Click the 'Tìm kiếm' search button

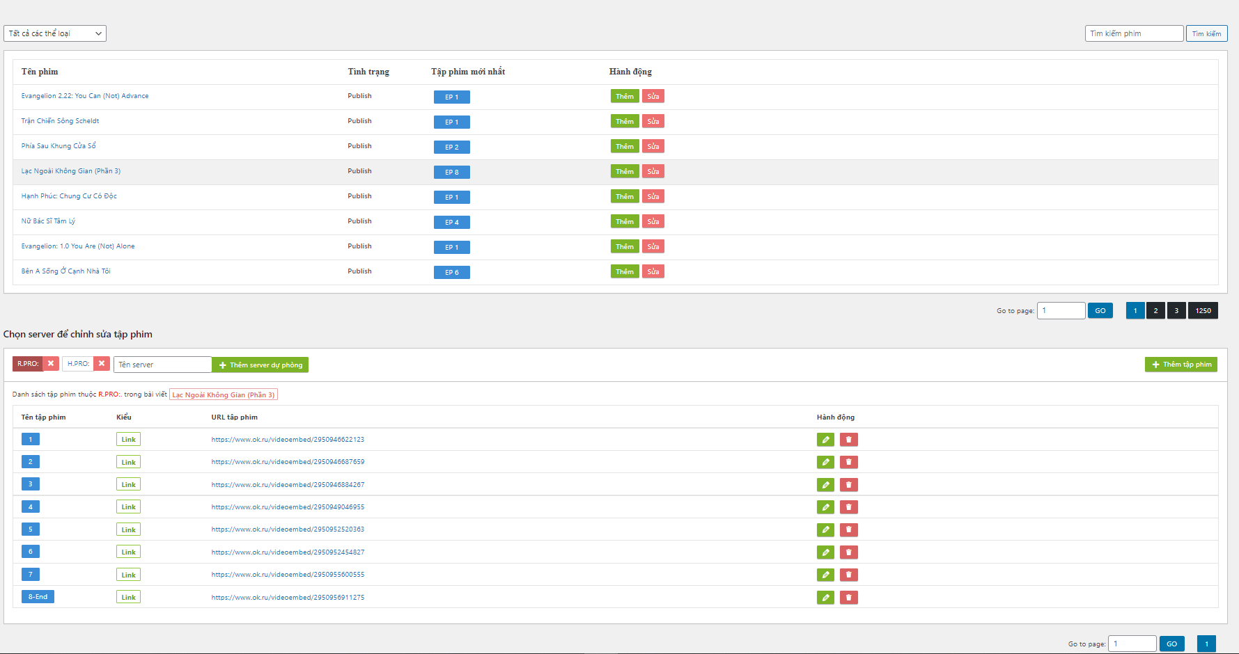click(1206, 33)
